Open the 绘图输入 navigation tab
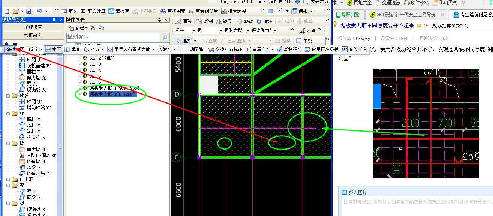 click(x=33, y=36)
